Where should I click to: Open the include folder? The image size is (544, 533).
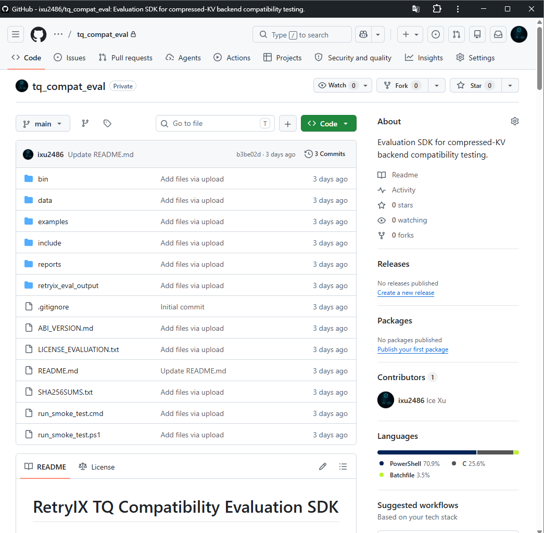click(49, 243)
